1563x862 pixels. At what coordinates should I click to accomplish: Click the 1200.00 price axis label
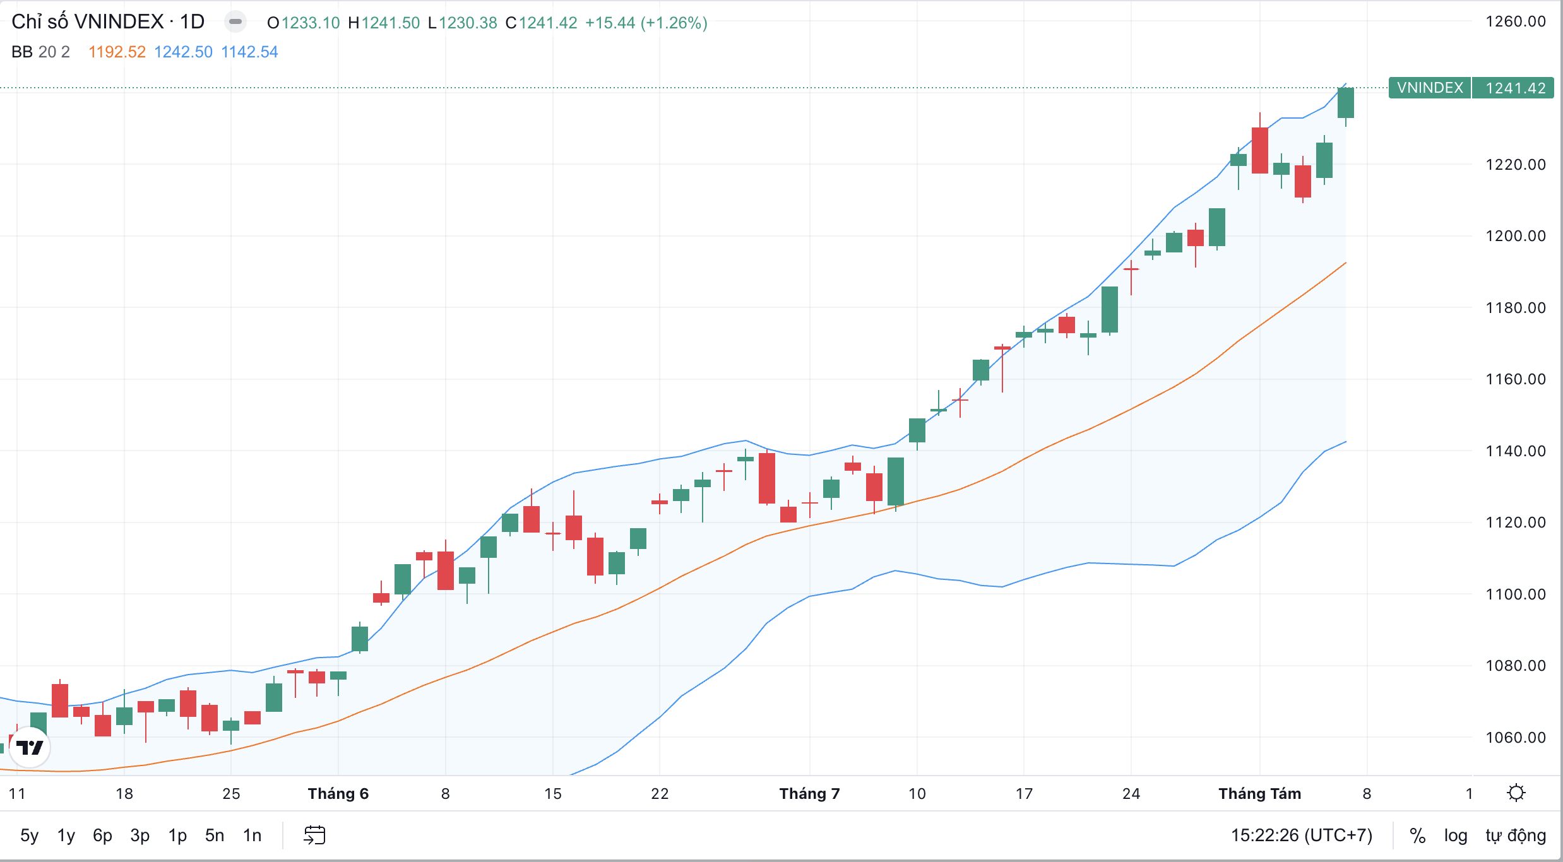[x=1516, y=236]
